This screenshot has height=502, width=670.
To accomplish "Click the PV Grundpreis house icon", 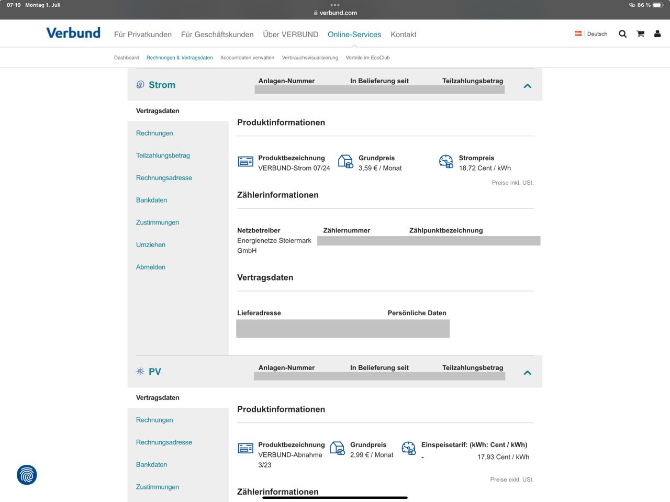I will click(x=337, y=449).
